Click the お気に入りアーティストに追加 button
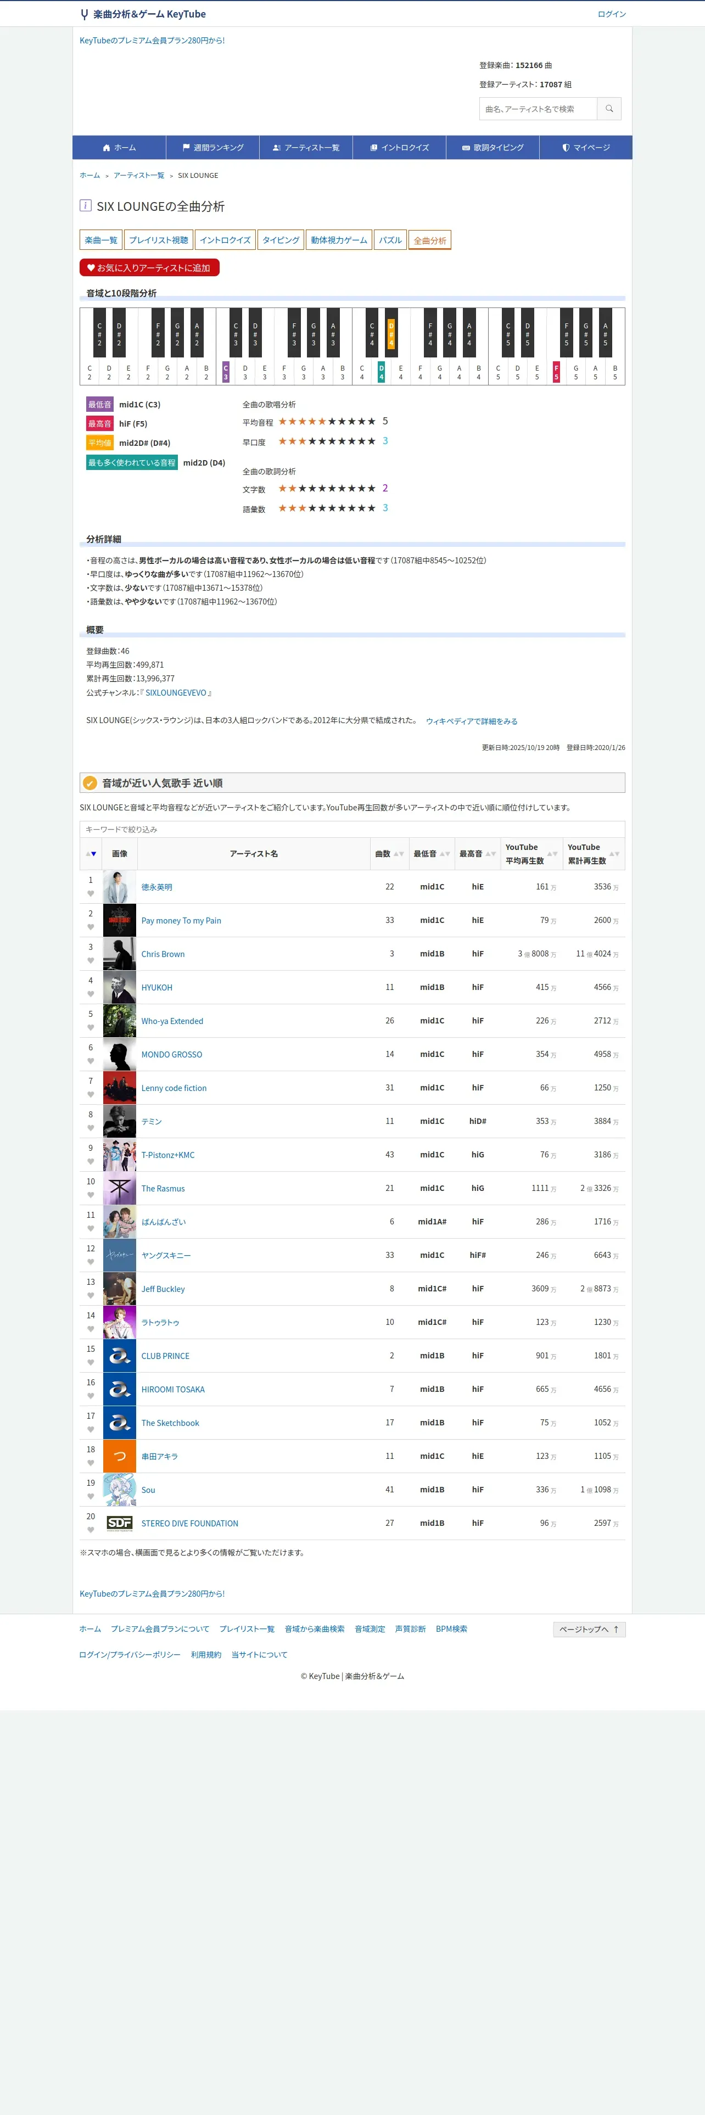Image resolution: width=705 pixels, height=2115 pixels. [149, 267]
